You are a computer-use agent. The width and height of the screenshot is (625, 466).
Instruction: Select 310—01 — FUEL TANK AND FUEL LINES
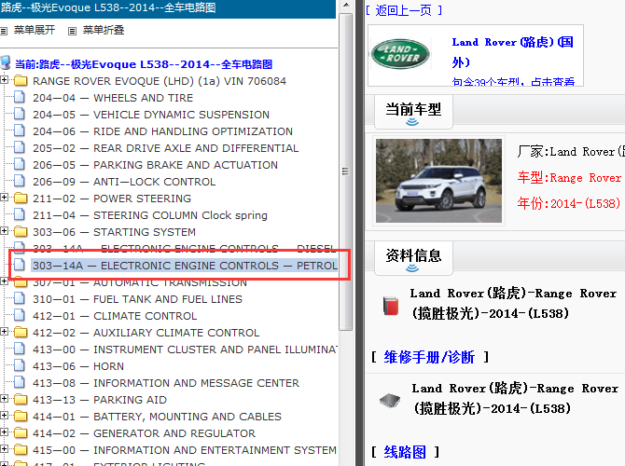click(x=137, y=299)
